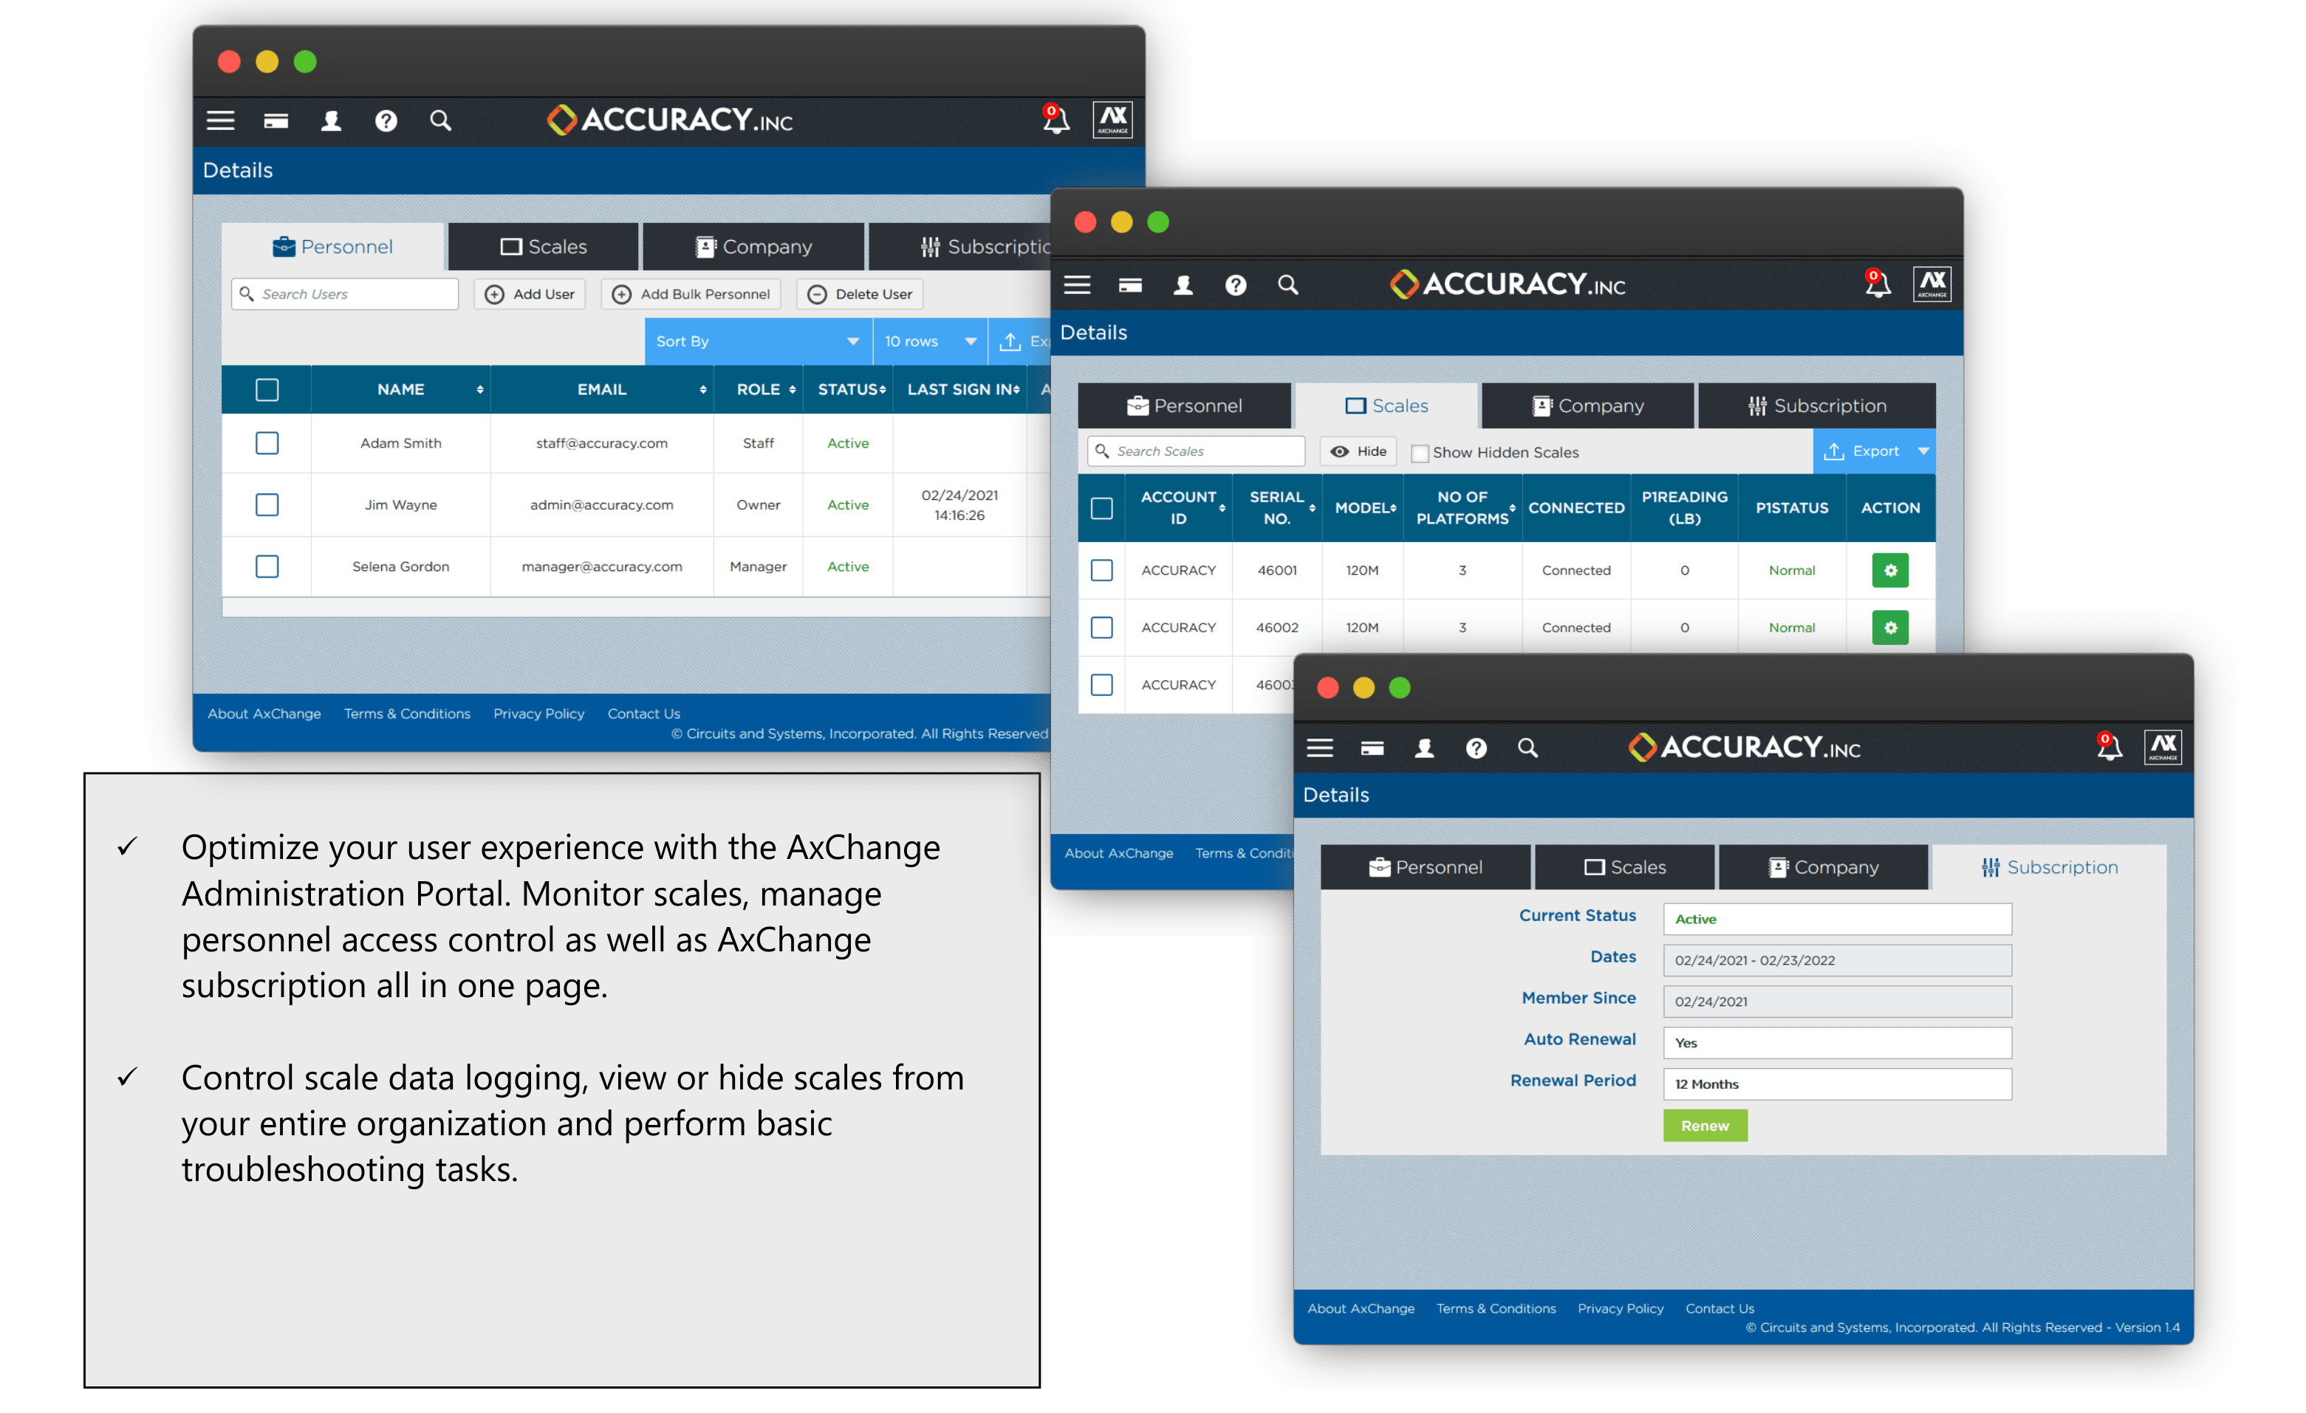
Task: Click AxChange logo icon in Subscription window
Action: (x=2163, y=747)
